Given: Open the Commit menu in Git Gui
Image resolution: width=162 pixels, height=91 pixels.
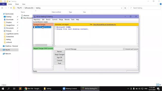Looking at the screenshot, I should coord(55,19).
